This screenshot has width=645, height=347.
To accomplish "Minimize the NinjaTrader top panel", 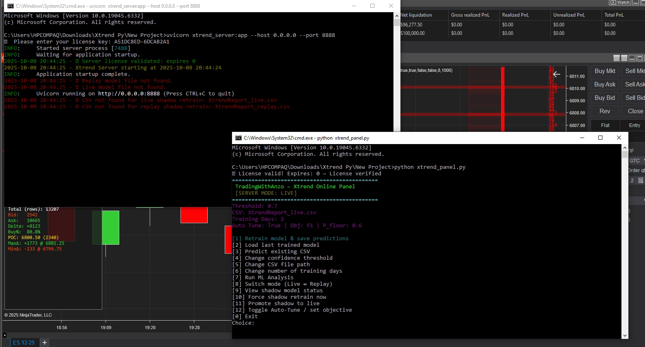I will pos(636,2).
